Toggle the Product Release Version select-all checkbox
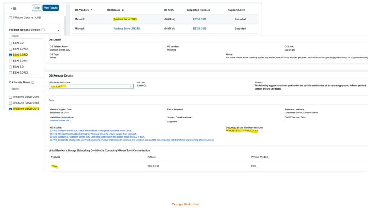Screen dimensions: 371x208 [x=43, y=30]
